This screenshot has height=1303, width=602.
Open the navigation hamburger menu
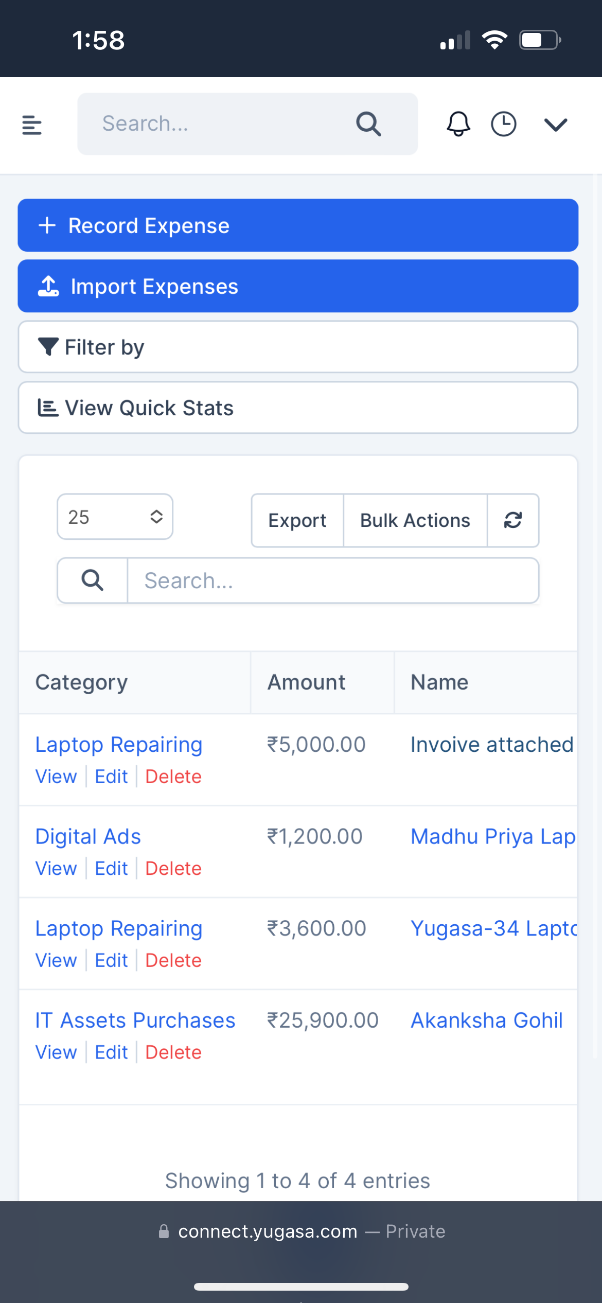point(32,124)
